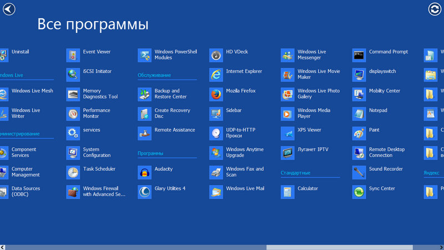Open Backup and Restore Center icon

click(145, 94)
